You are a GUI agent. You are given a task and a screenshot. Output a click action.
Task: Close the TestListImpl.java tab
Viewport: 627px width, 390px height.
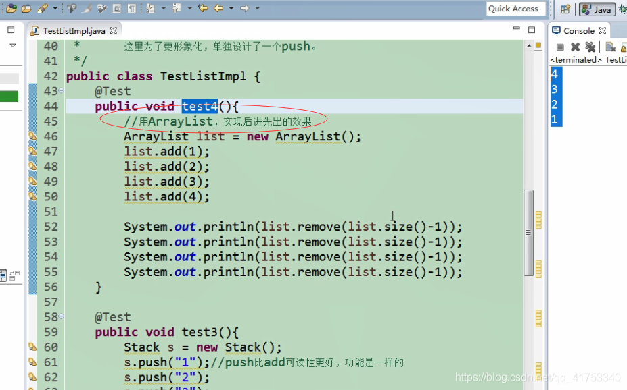click(x=114, y=30)
